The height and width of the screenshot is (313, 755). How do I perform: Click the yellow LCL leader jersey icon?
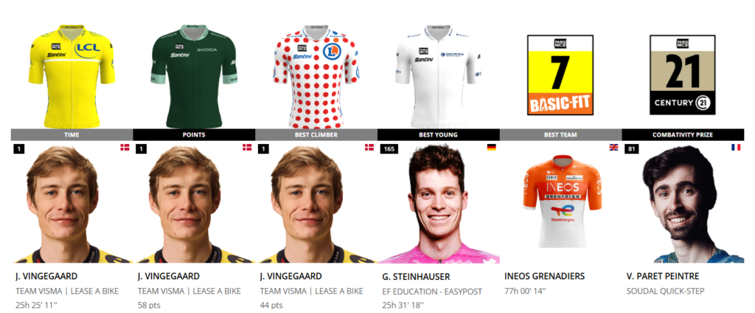72,76
